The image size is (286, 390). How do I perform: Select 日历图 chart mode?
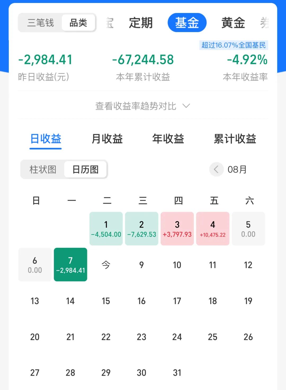click(85, 169)
